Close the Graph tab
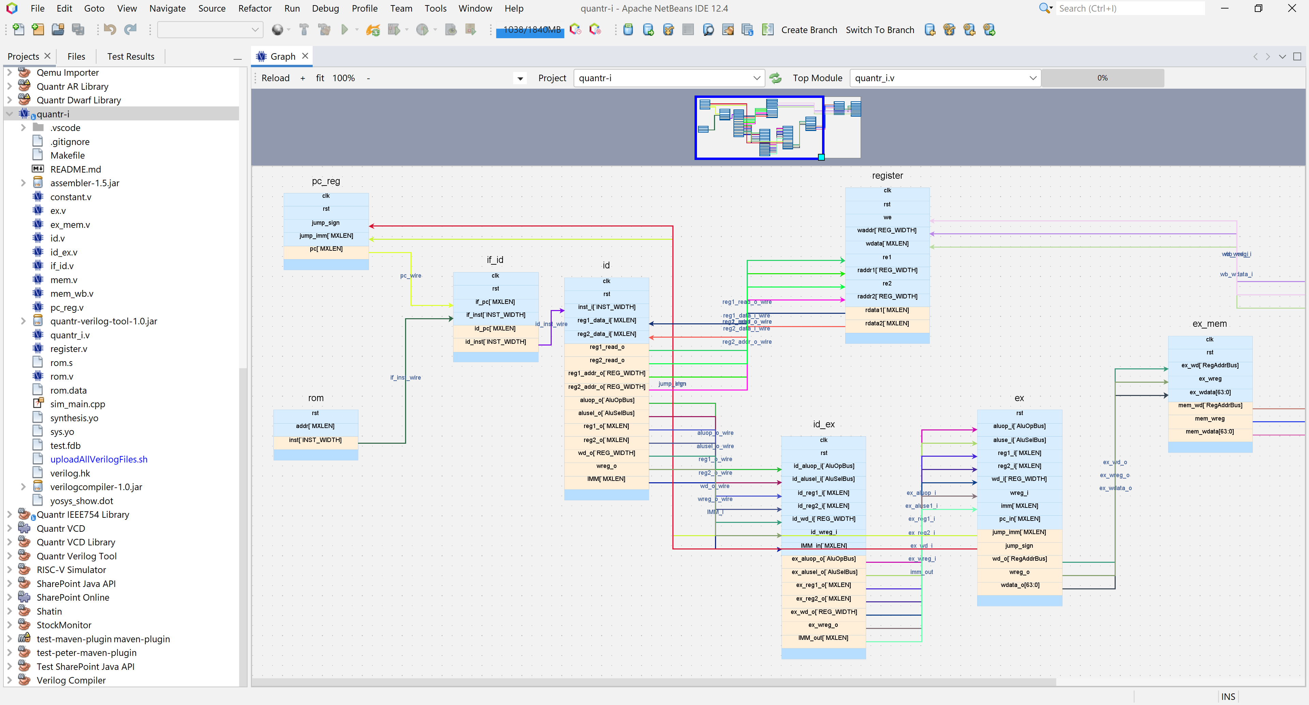This screenshot has width=1309, height=705. [305, 56]
